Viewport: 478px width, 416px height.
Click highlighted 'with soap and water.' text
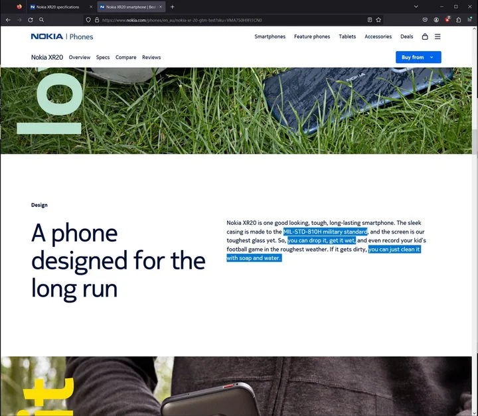coord(254,258)
